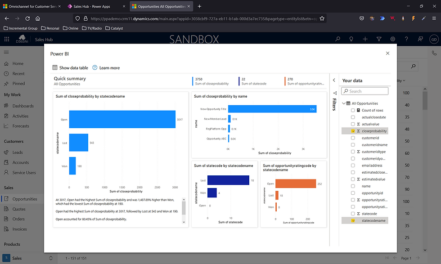The image size is (441, 264).
Task: Click the Service Users sidebar icon
Action: [x=6, y=172]
